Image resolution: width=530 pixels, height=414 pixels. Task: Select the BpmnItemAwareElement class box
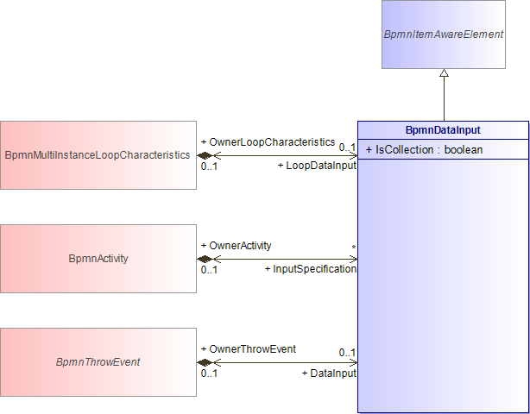click(444, 34)
